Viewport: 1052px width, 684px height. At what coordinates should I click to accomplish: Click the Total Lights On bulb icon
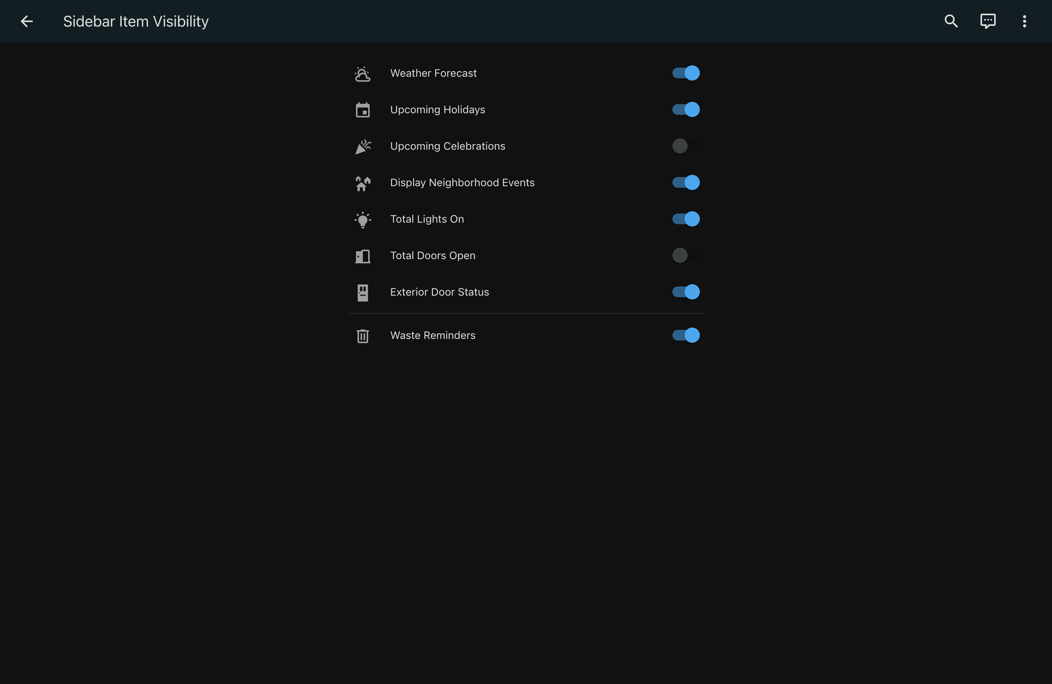coord(362,220)
